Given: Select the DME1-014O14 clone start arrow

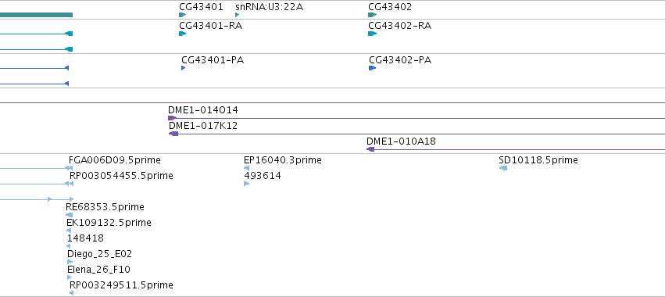Looking at the screenshot, I should click(172, 118).
